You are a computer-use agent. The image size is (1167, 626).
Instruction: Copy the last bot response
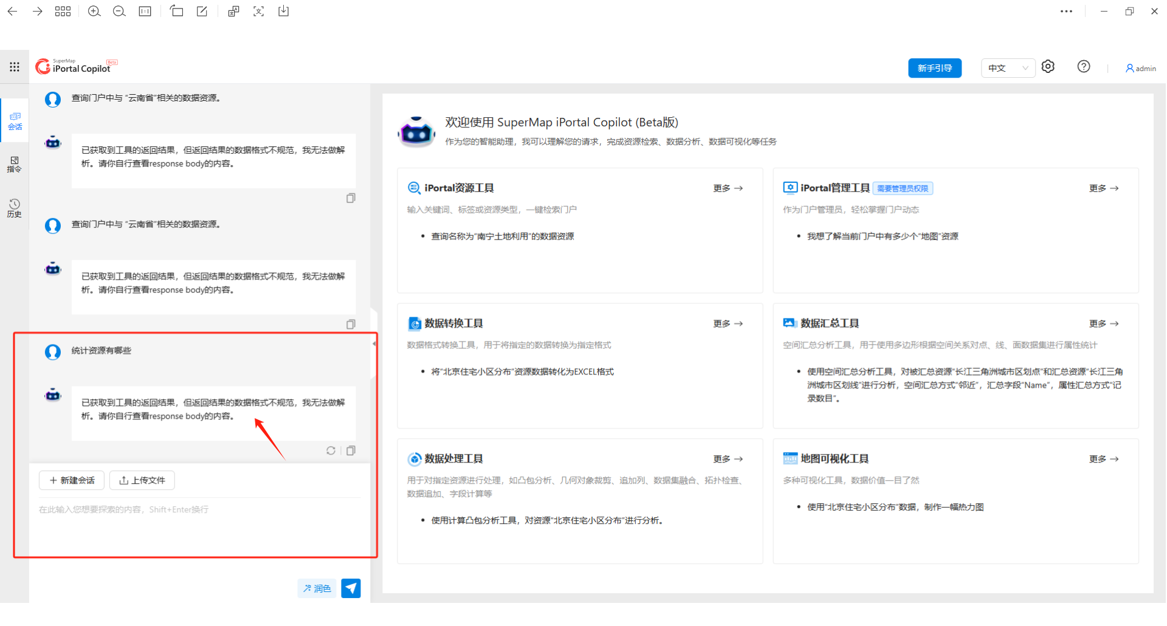[x=351, y=450]
